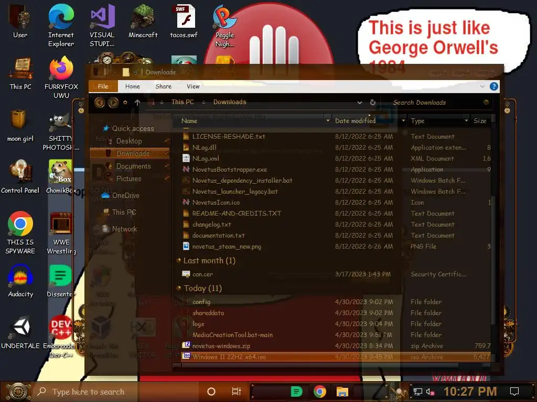Open Control Panel desktop icon
The height and width of the screenshot is (402, 537).
coord(20,176)
